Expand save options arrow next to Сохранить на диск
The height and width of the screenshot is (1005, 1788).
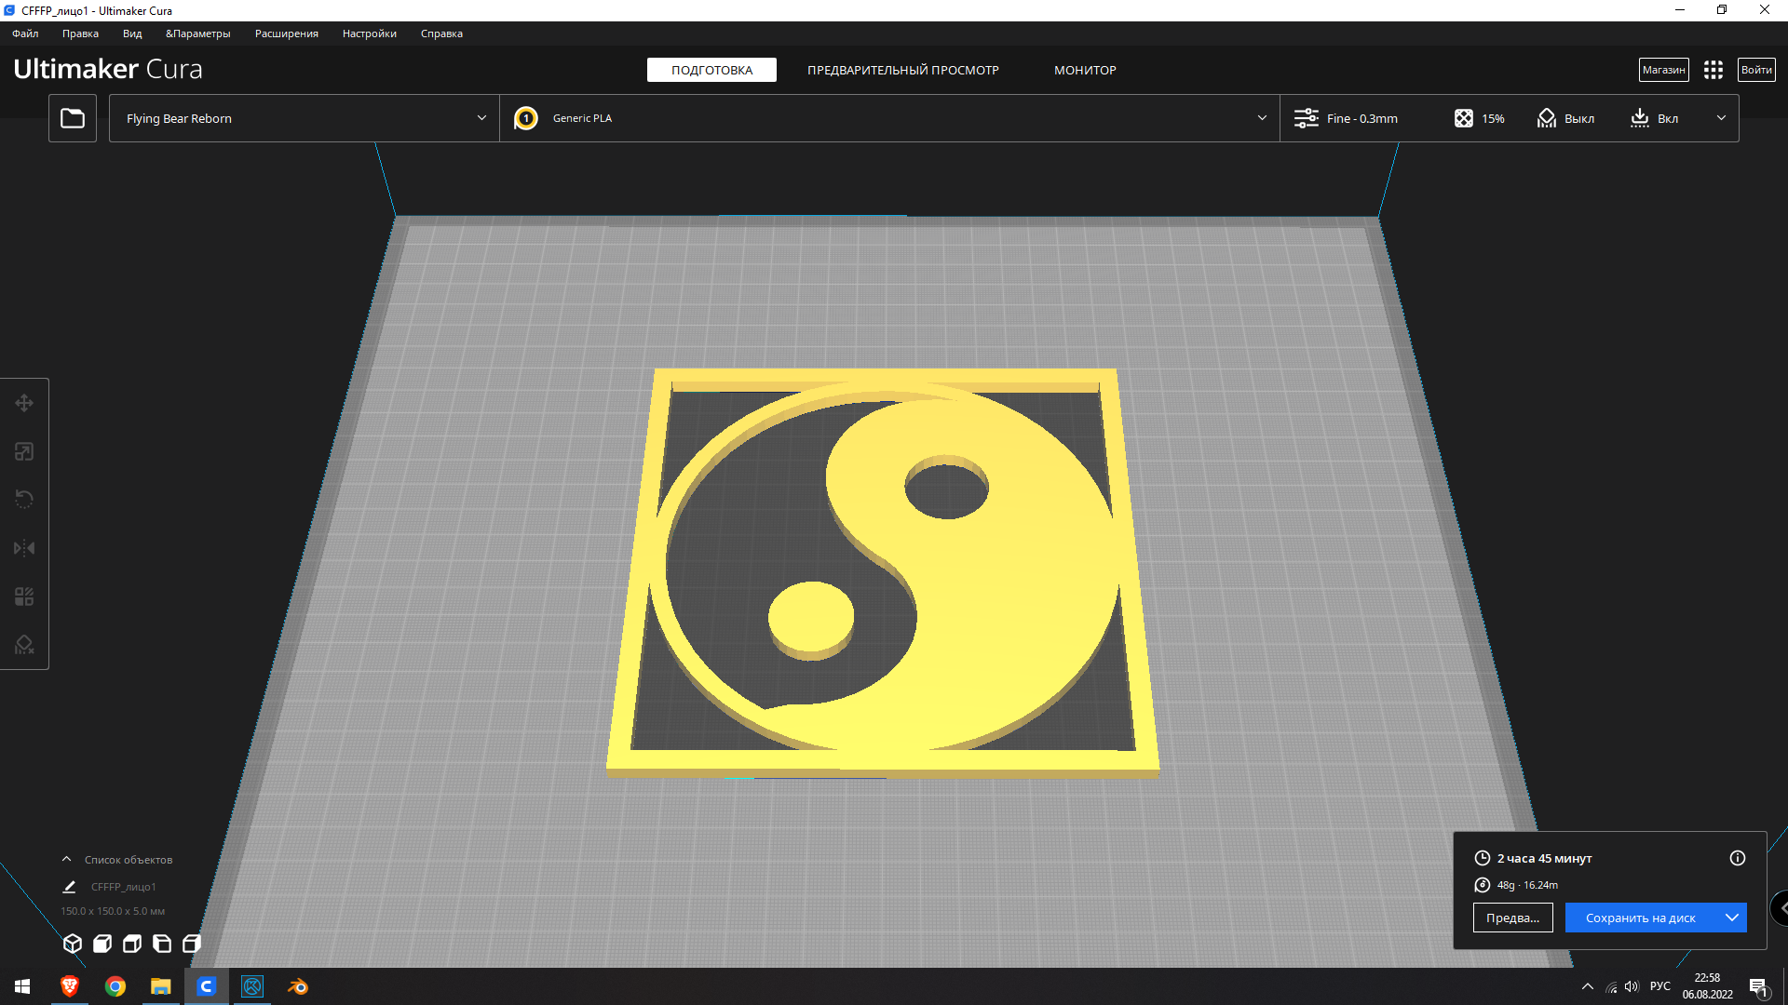pyautogui.click(x=1731, y=918)
